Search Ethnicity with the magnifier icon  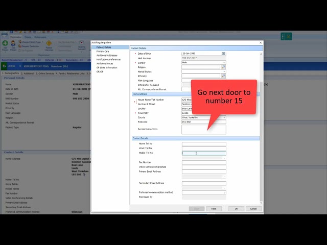point(223,76)
